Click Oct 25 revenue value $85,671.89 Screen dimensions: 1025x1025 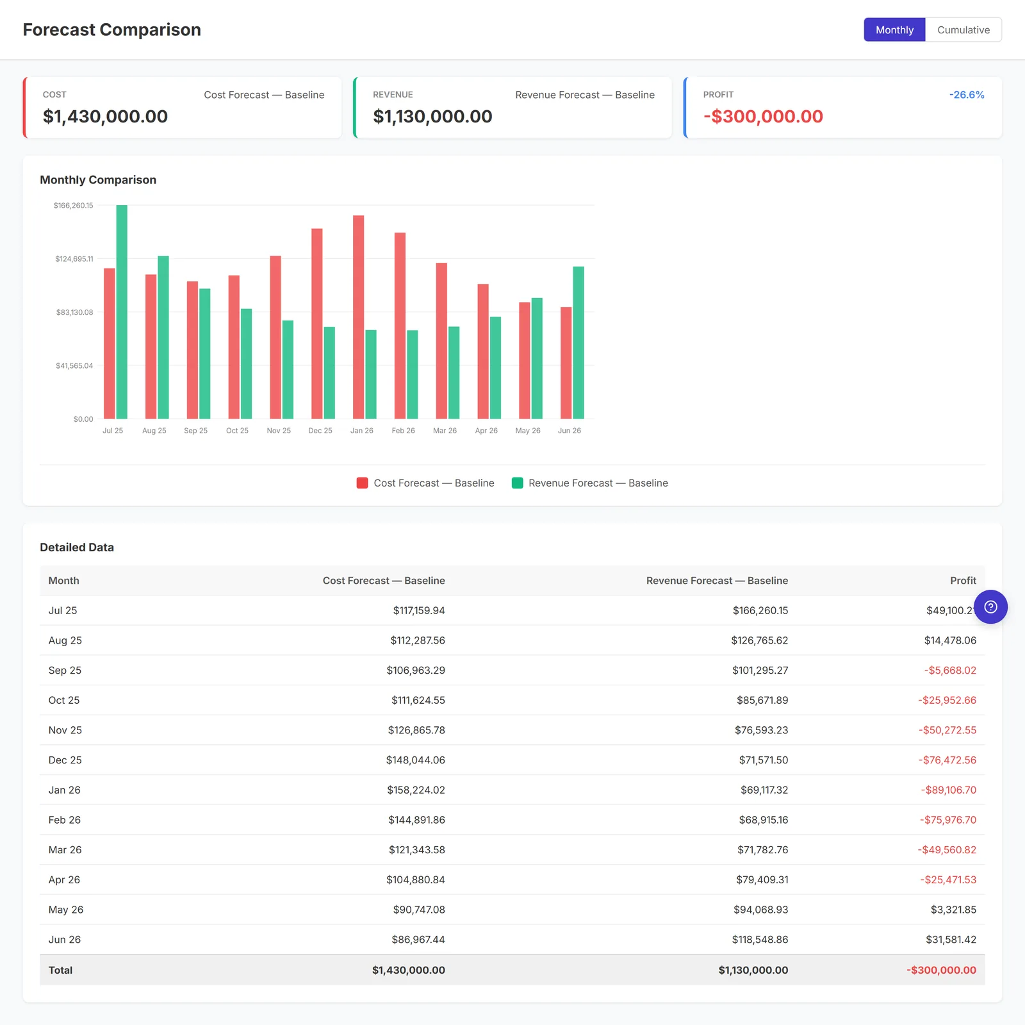click(762, 700)
